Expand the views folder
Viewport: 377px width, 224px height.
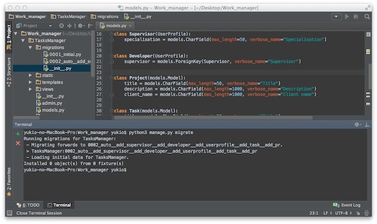[x=31, y=89]
